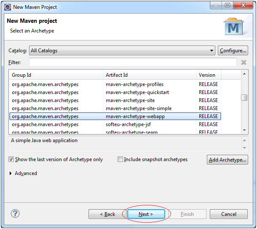
Task: Select maven-archetype-site-simple row
Action: [x=115, y=108]
